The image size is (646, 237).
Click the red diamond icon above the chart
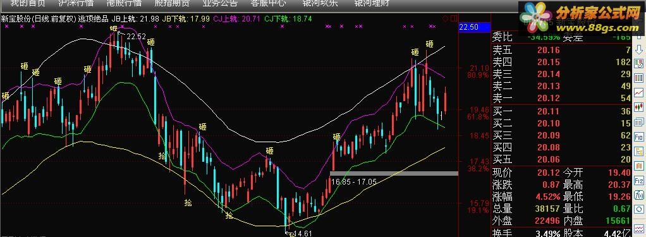[446, 18]
